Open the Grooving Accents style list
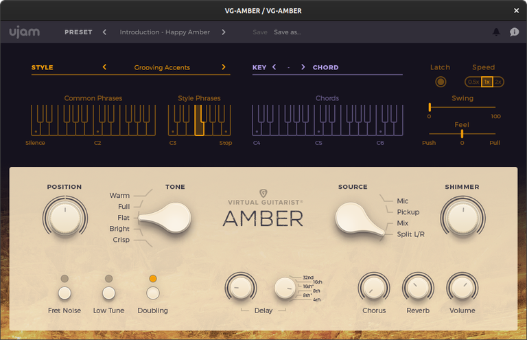This screenshot has height=340, width=527. tap(162, 67)
